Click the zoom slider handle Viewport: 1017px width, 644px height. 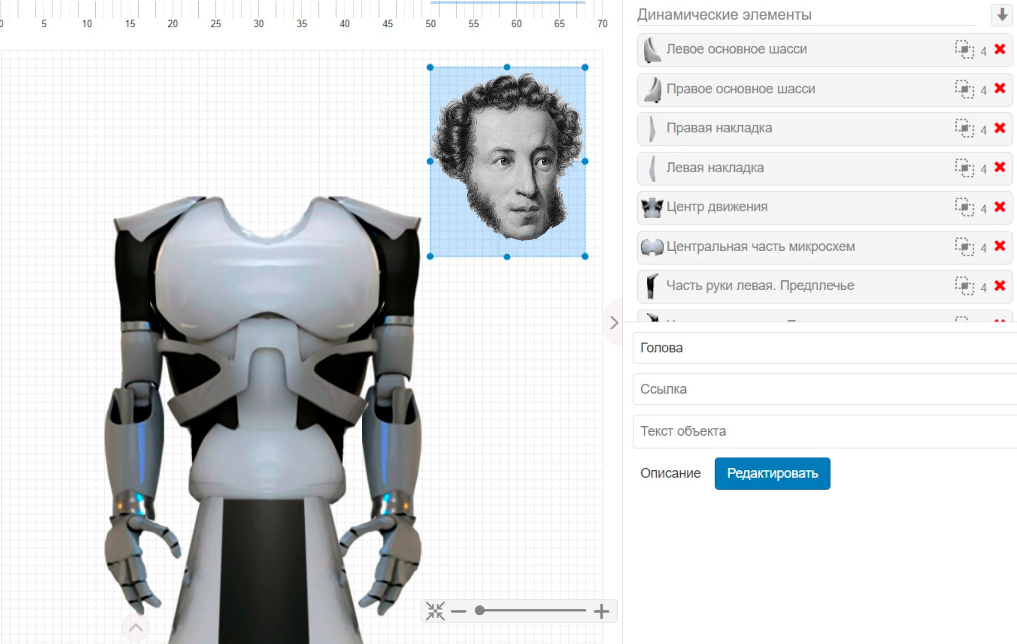click(x=480, y=611)
